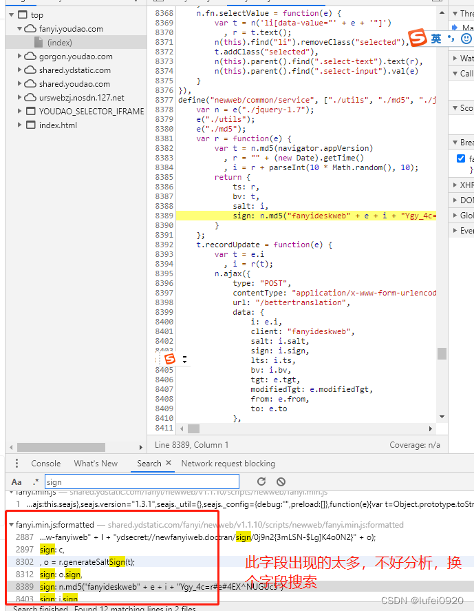Open search result at line 2887
474x611 pixels.
(x=241, y=537)
